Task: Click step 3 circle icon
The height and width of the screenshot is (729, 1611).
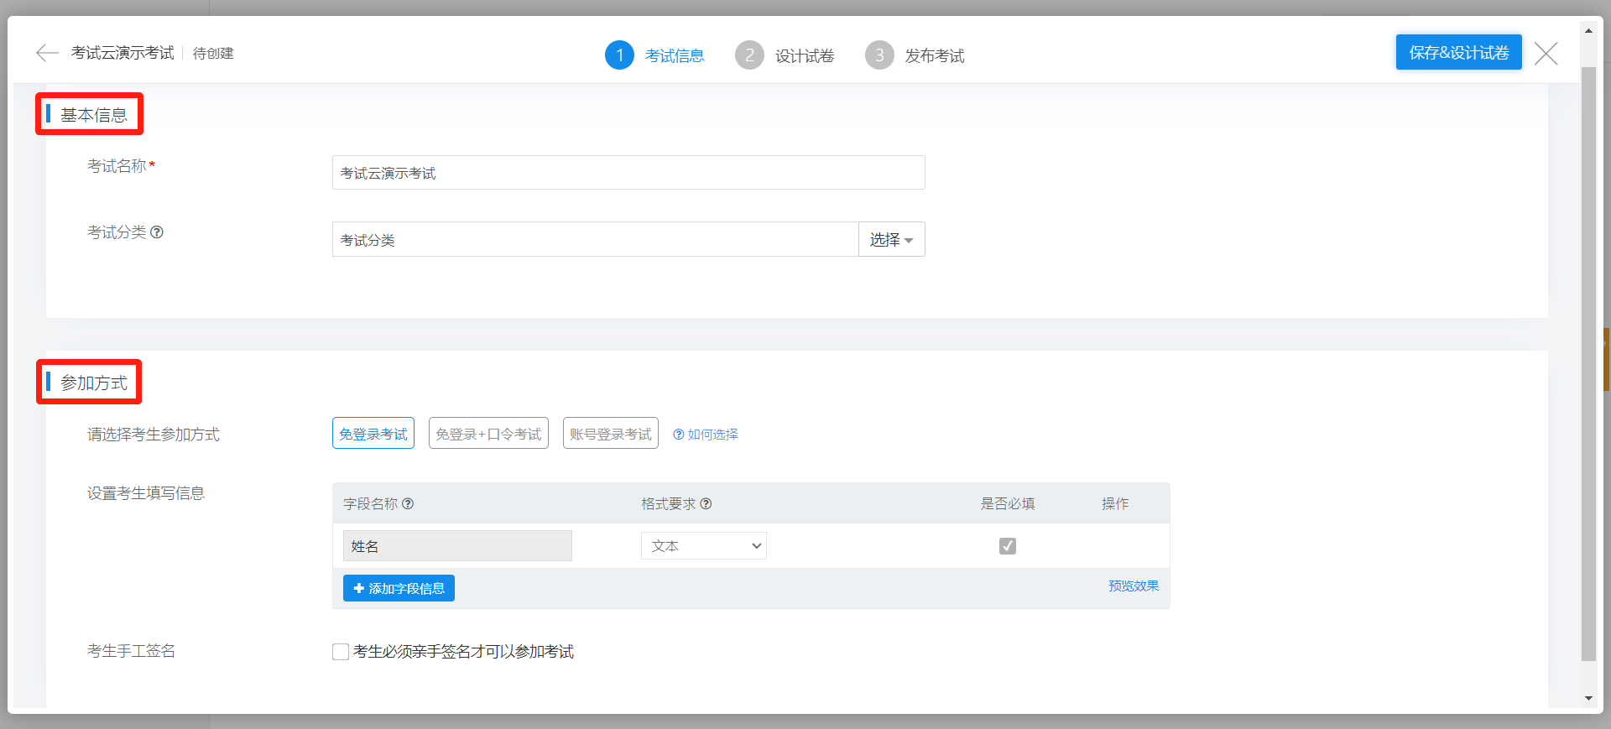Action: (x=879, y=55)
